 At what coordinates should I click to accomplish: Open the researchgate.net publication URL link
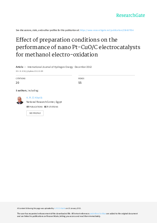[107, 30]
